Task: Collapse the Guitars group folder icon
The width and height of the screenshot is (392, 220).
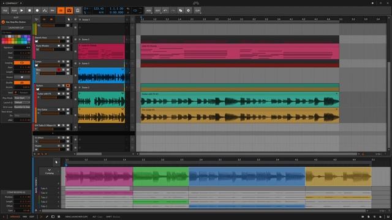Action: [38, 89]
